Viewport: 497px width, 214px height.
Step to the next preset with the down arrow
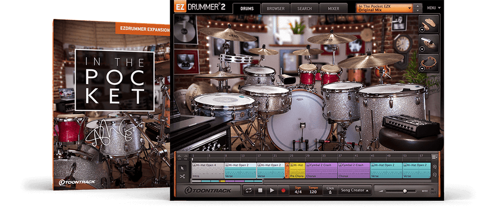pos(418,10)
